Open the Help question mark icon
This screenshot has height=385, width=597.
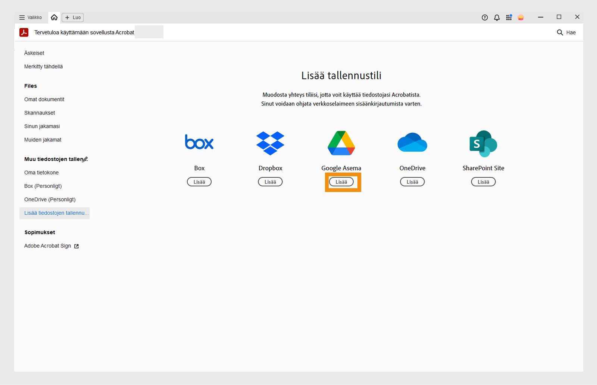(x=484, y=17)
